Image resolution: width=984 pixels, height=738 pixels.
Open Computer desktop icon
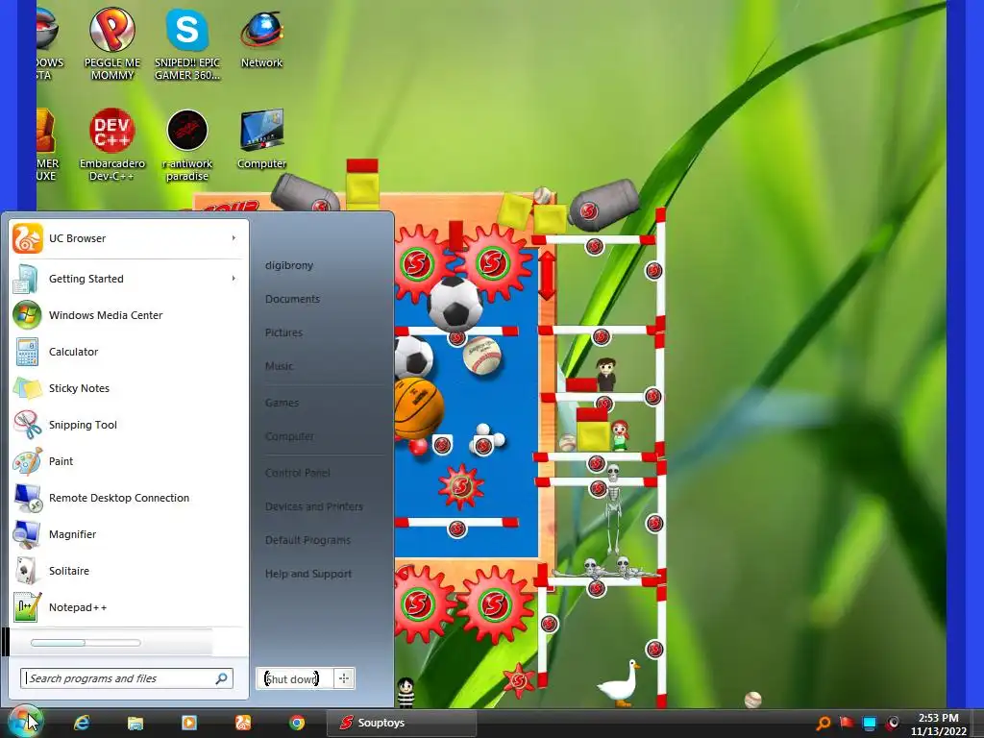coord(261,139)
